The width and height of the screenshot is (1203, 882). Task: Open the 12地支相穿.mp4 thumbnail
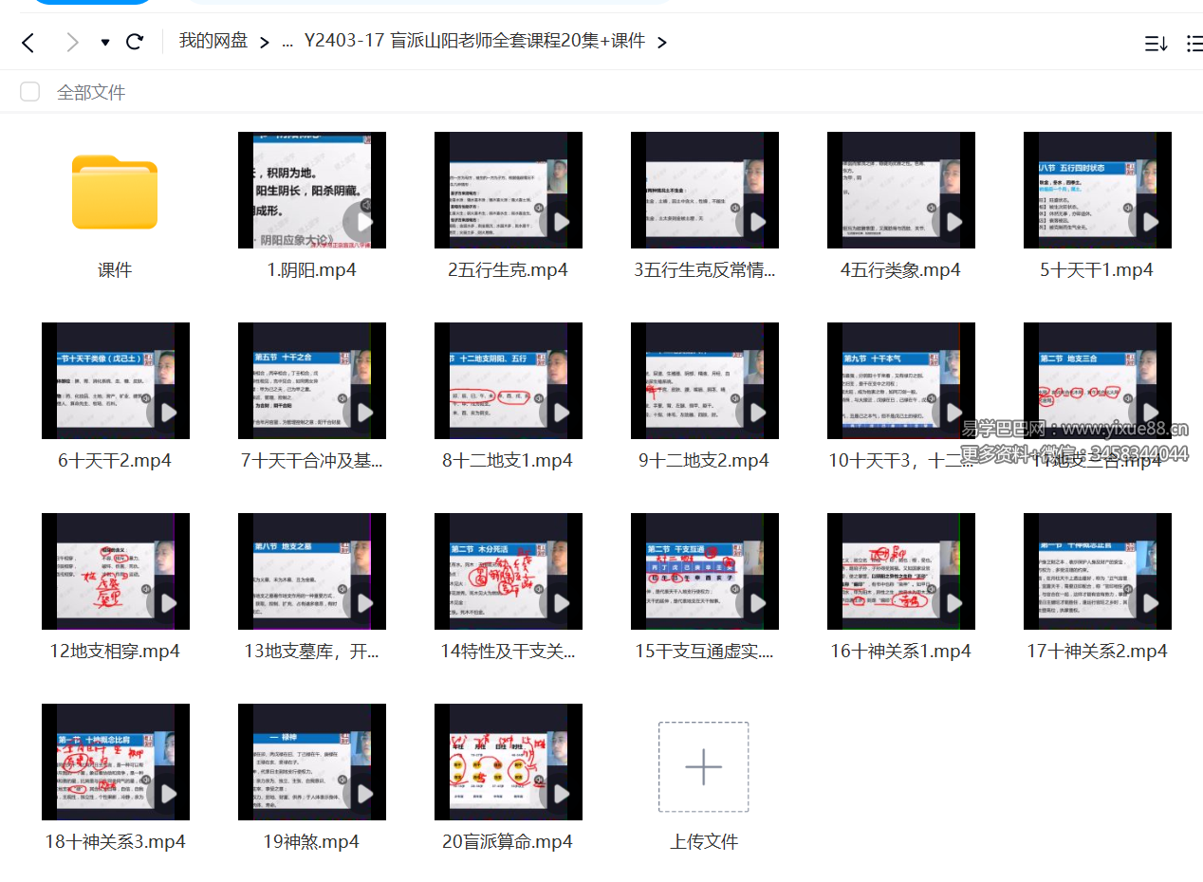click(115, 571)
